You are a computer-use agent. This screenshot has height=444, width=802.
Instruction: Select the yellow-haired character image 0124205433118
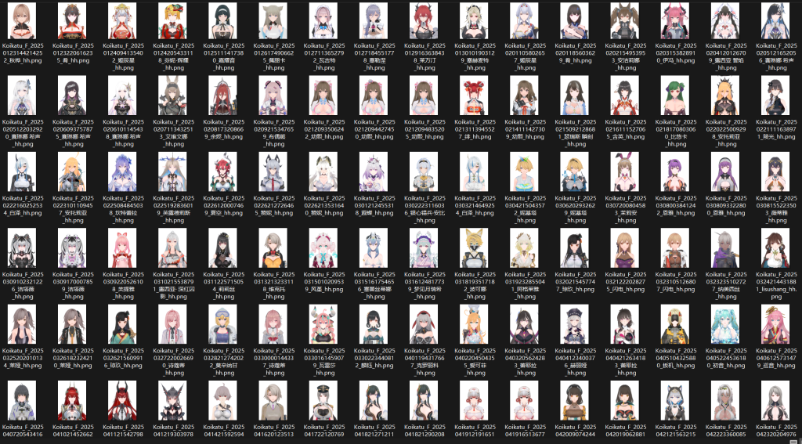pos(172,21)
